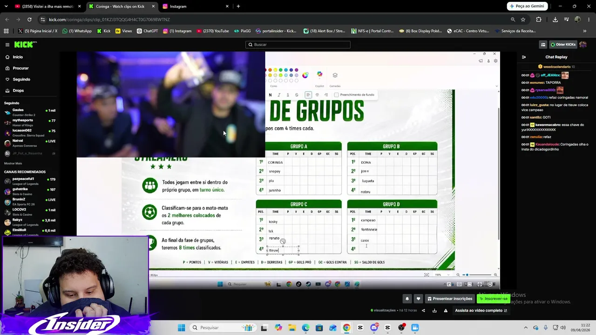The width and height of the screenshot is (596, 335).
Task: Toggle underline in the Paint text toolbar
Action: pos(288,95)
